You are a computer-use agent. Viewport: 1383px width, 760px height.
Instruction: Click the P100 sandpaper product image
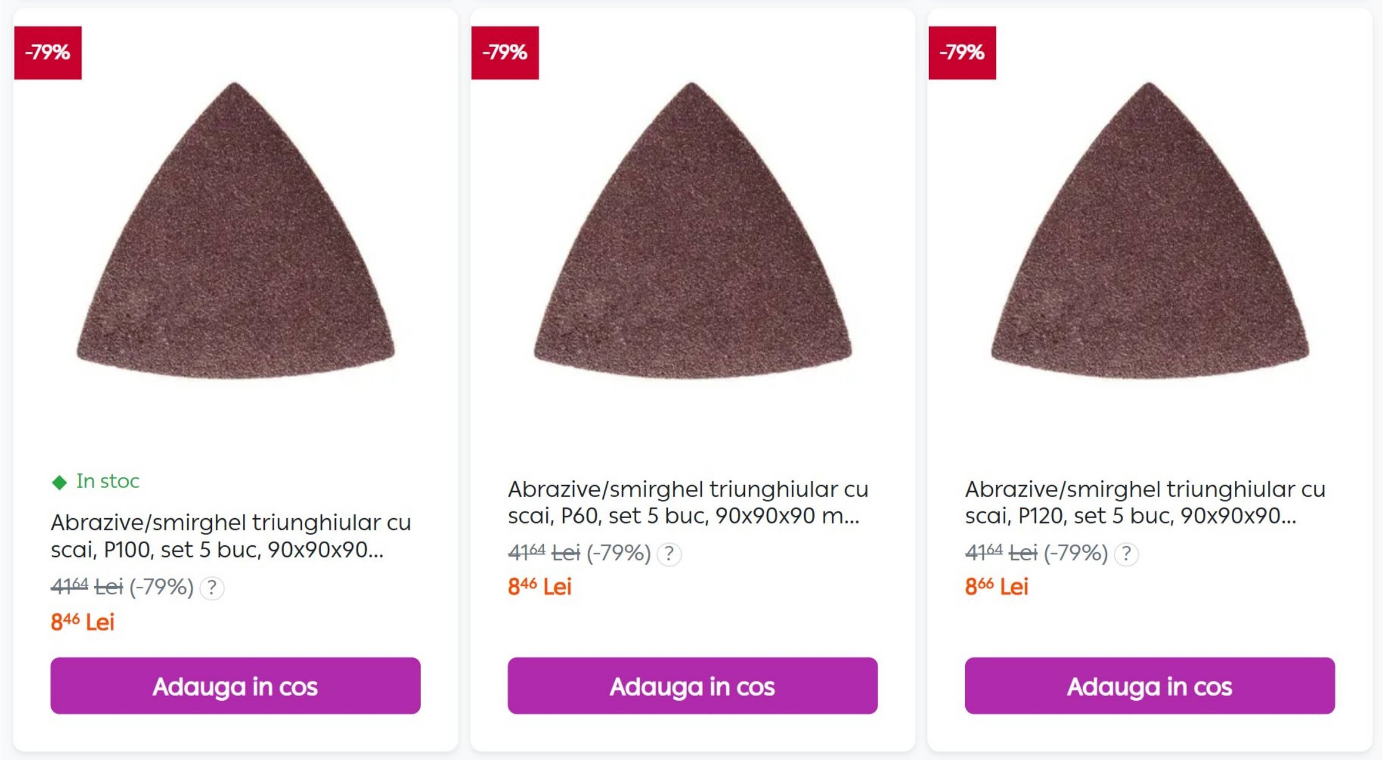(235, 236)
